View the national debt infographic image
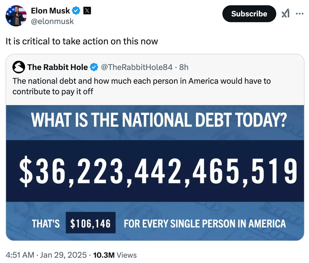The image size is (309, 263). click(154, 173)
